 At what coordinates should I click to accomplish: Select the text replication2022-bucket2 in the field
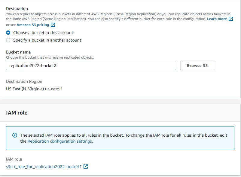32,65
